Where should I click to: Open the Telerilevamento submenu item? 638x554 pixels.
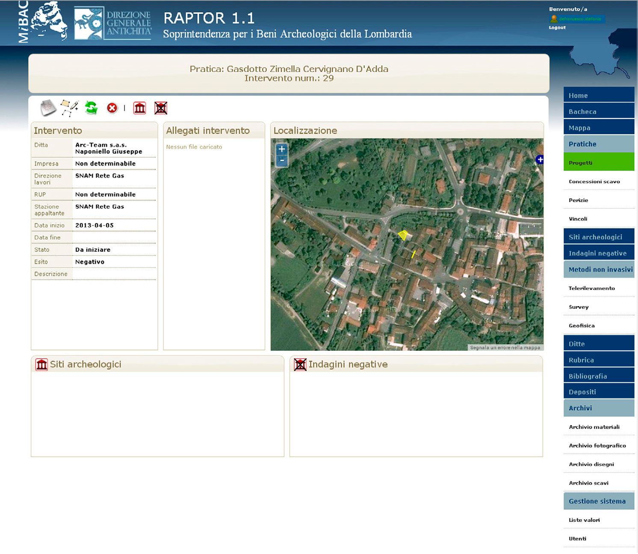point(599,288)
